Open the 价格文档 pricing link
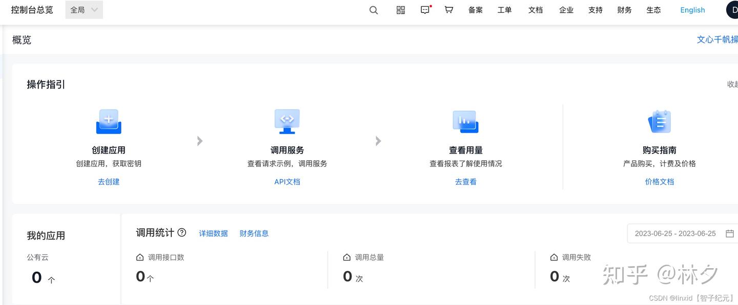Image resolution: width=738 pixels, height=305 pixels. (x=659, y=181)
